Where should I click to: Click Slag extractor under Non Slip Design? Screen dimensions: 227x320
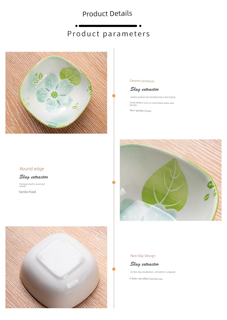(144, 264)
